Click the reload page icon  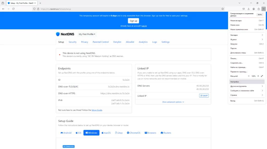tap(13, 9)
